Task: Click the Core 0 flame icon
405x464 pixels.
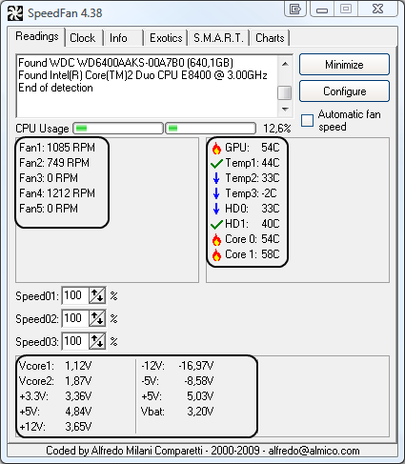Action: point(216,239)
